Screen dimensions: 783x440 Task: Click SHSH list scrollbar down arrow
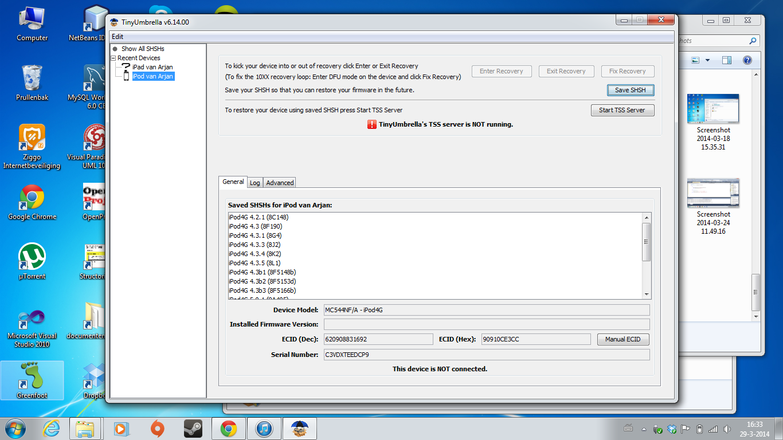[x=647, y=294]
